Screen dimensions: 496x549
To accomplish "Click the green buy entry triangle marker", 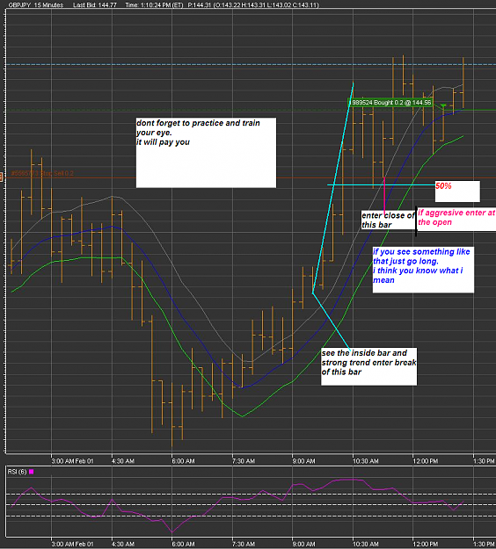I will [443, 105].
